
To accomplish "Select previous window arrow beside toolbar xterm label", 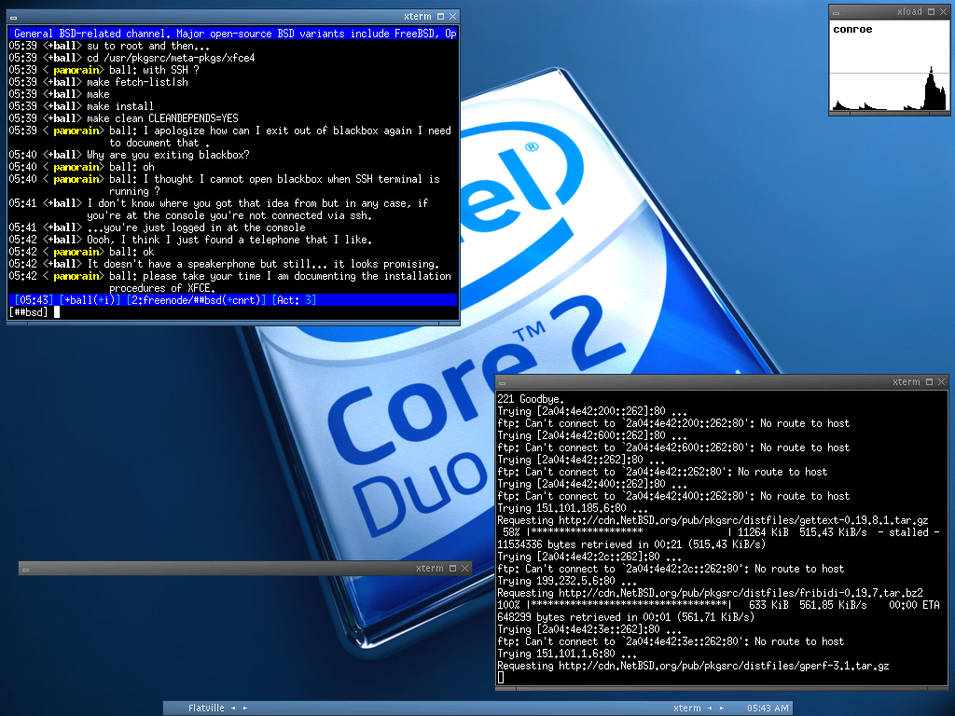I will point(710,709).
